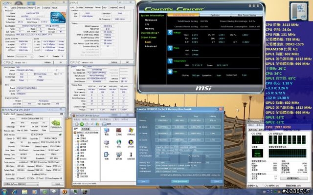Click the Phase icon in Control Center

[x=170, y=48]
